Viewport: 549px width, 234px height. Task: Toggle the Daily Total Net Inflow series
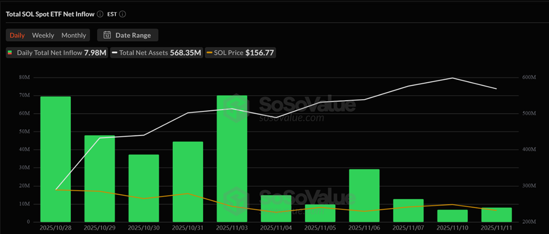point(56,52)
